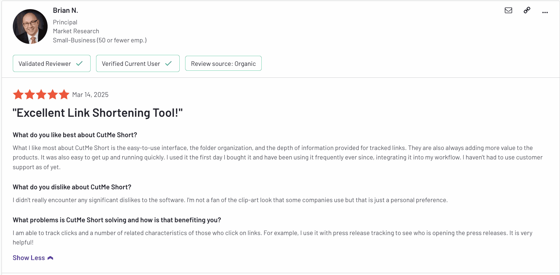The height and width of the screenshot is (275, 560).
Task: Click the "Market Research" industry text
Action: (x=76, y=31)
